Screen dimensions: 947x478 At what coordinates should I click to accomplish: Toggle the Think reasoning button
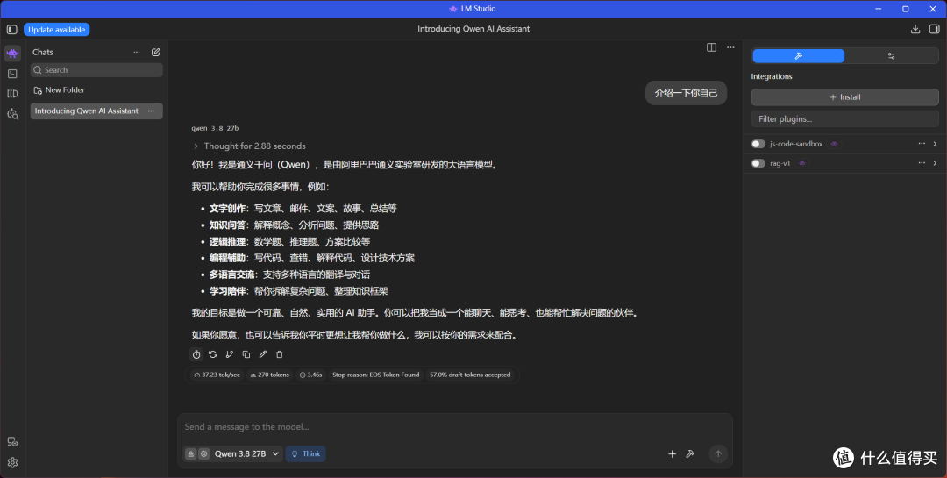pyautogui.click(x=306, y=453)
